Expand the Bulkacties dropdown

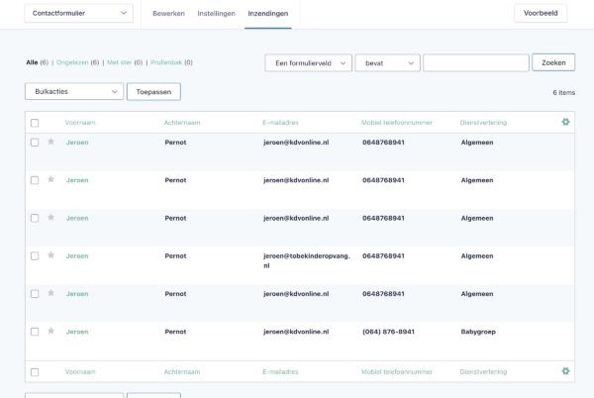(x=73, y=91)
